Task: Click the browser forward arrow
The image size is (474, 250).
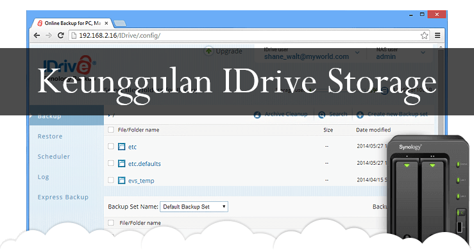Action: [49, 35]
